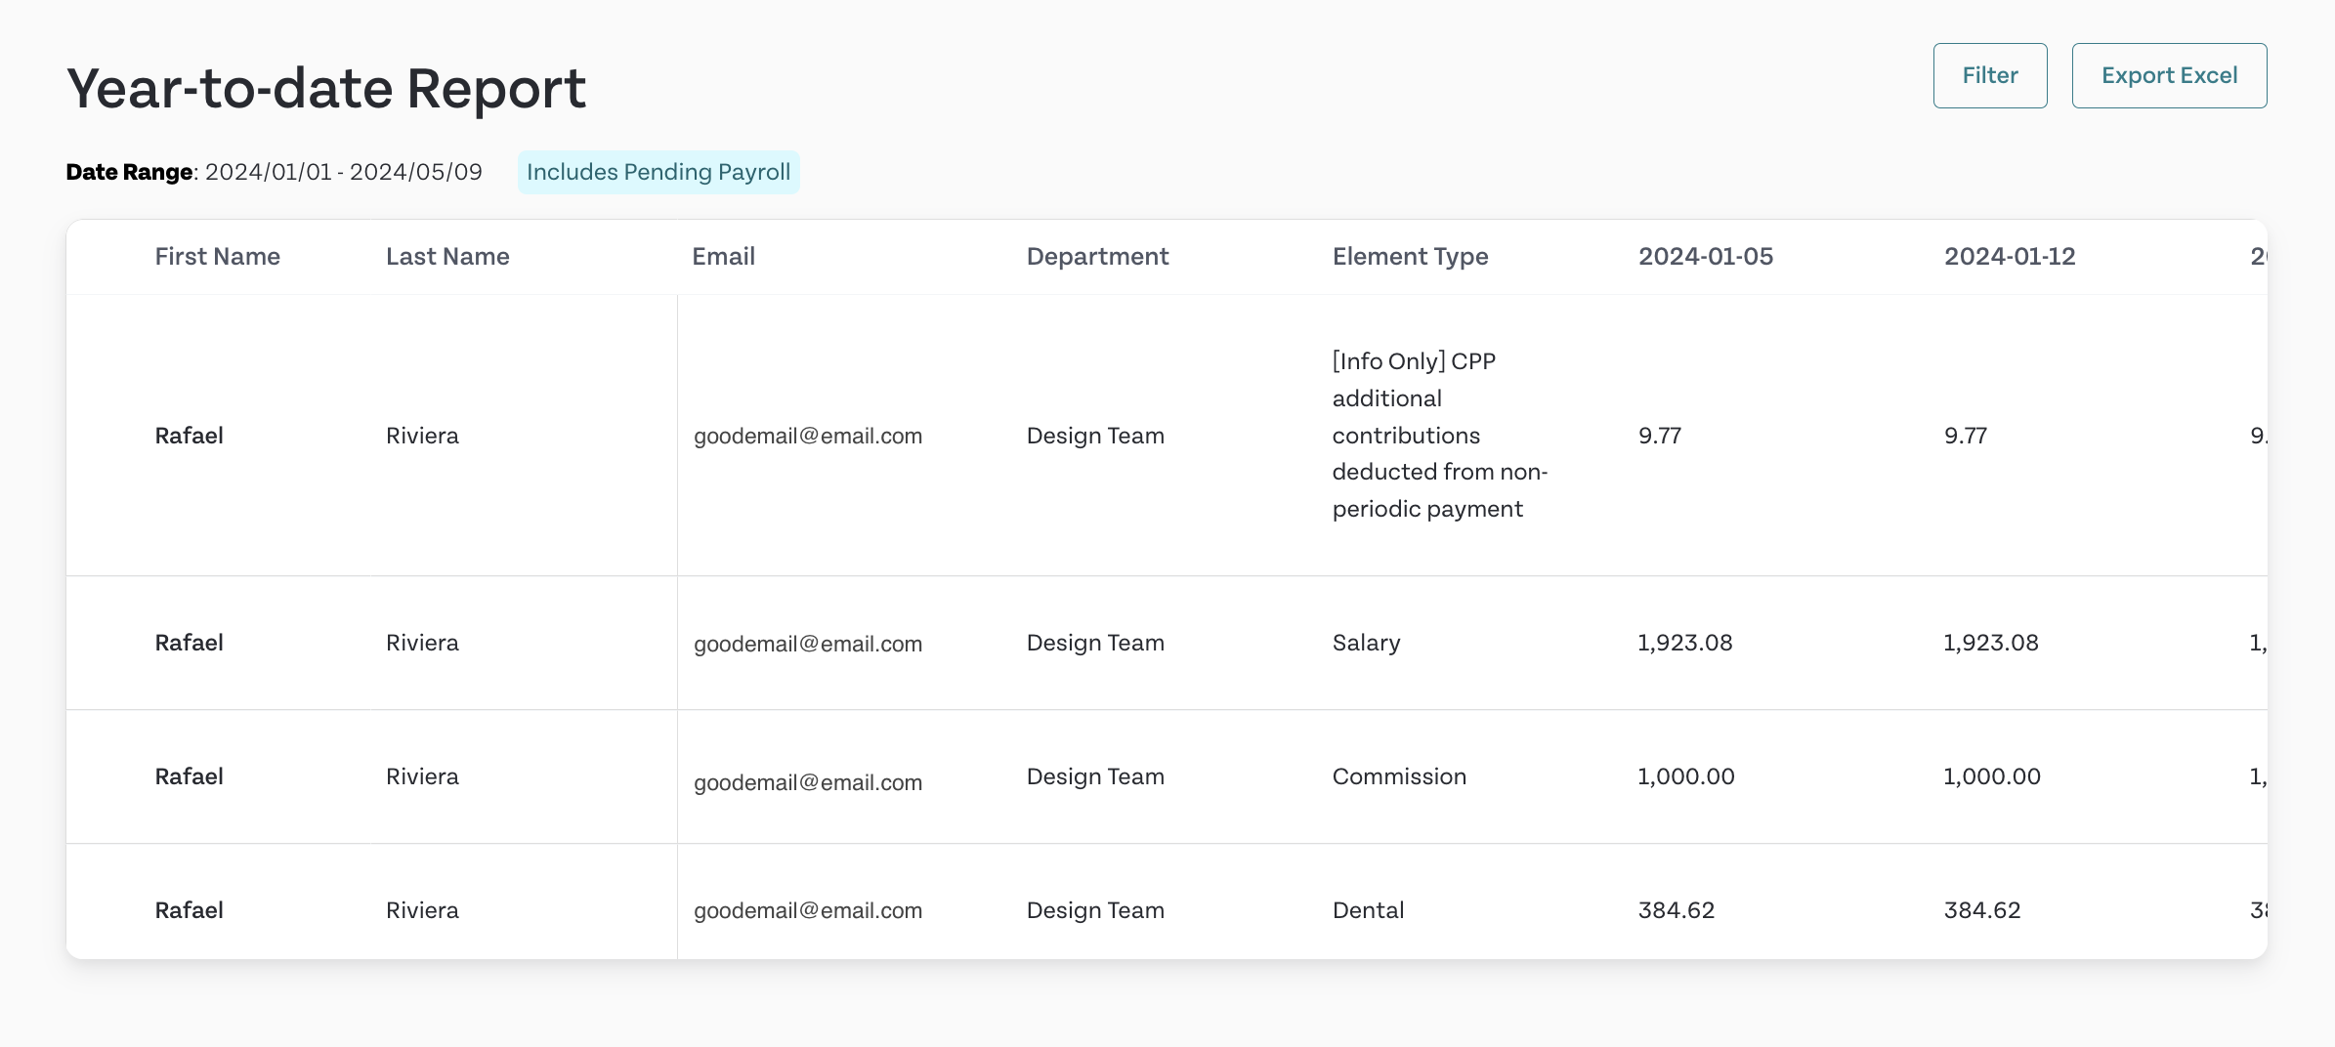This screenshot has height=1047, width=2335.
Task: Click the Filter button
Action: click(x=1990, y=75)
